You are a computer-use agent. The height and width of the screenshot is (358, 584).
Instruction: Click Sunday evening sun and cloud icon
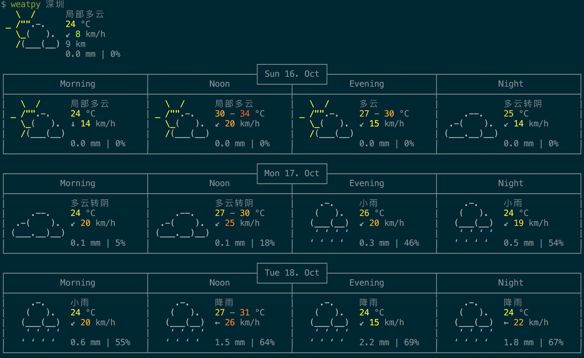coord(326,119)
